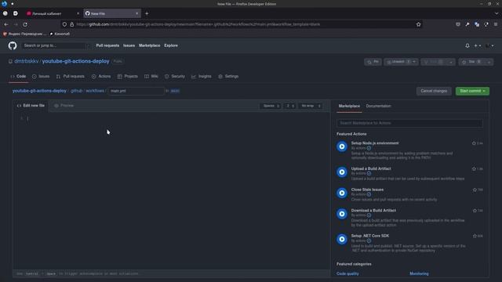Open the repository Settings tab
Image resolution: width=502 pixels, height=282 pixels.
click(x=228, y=77)
